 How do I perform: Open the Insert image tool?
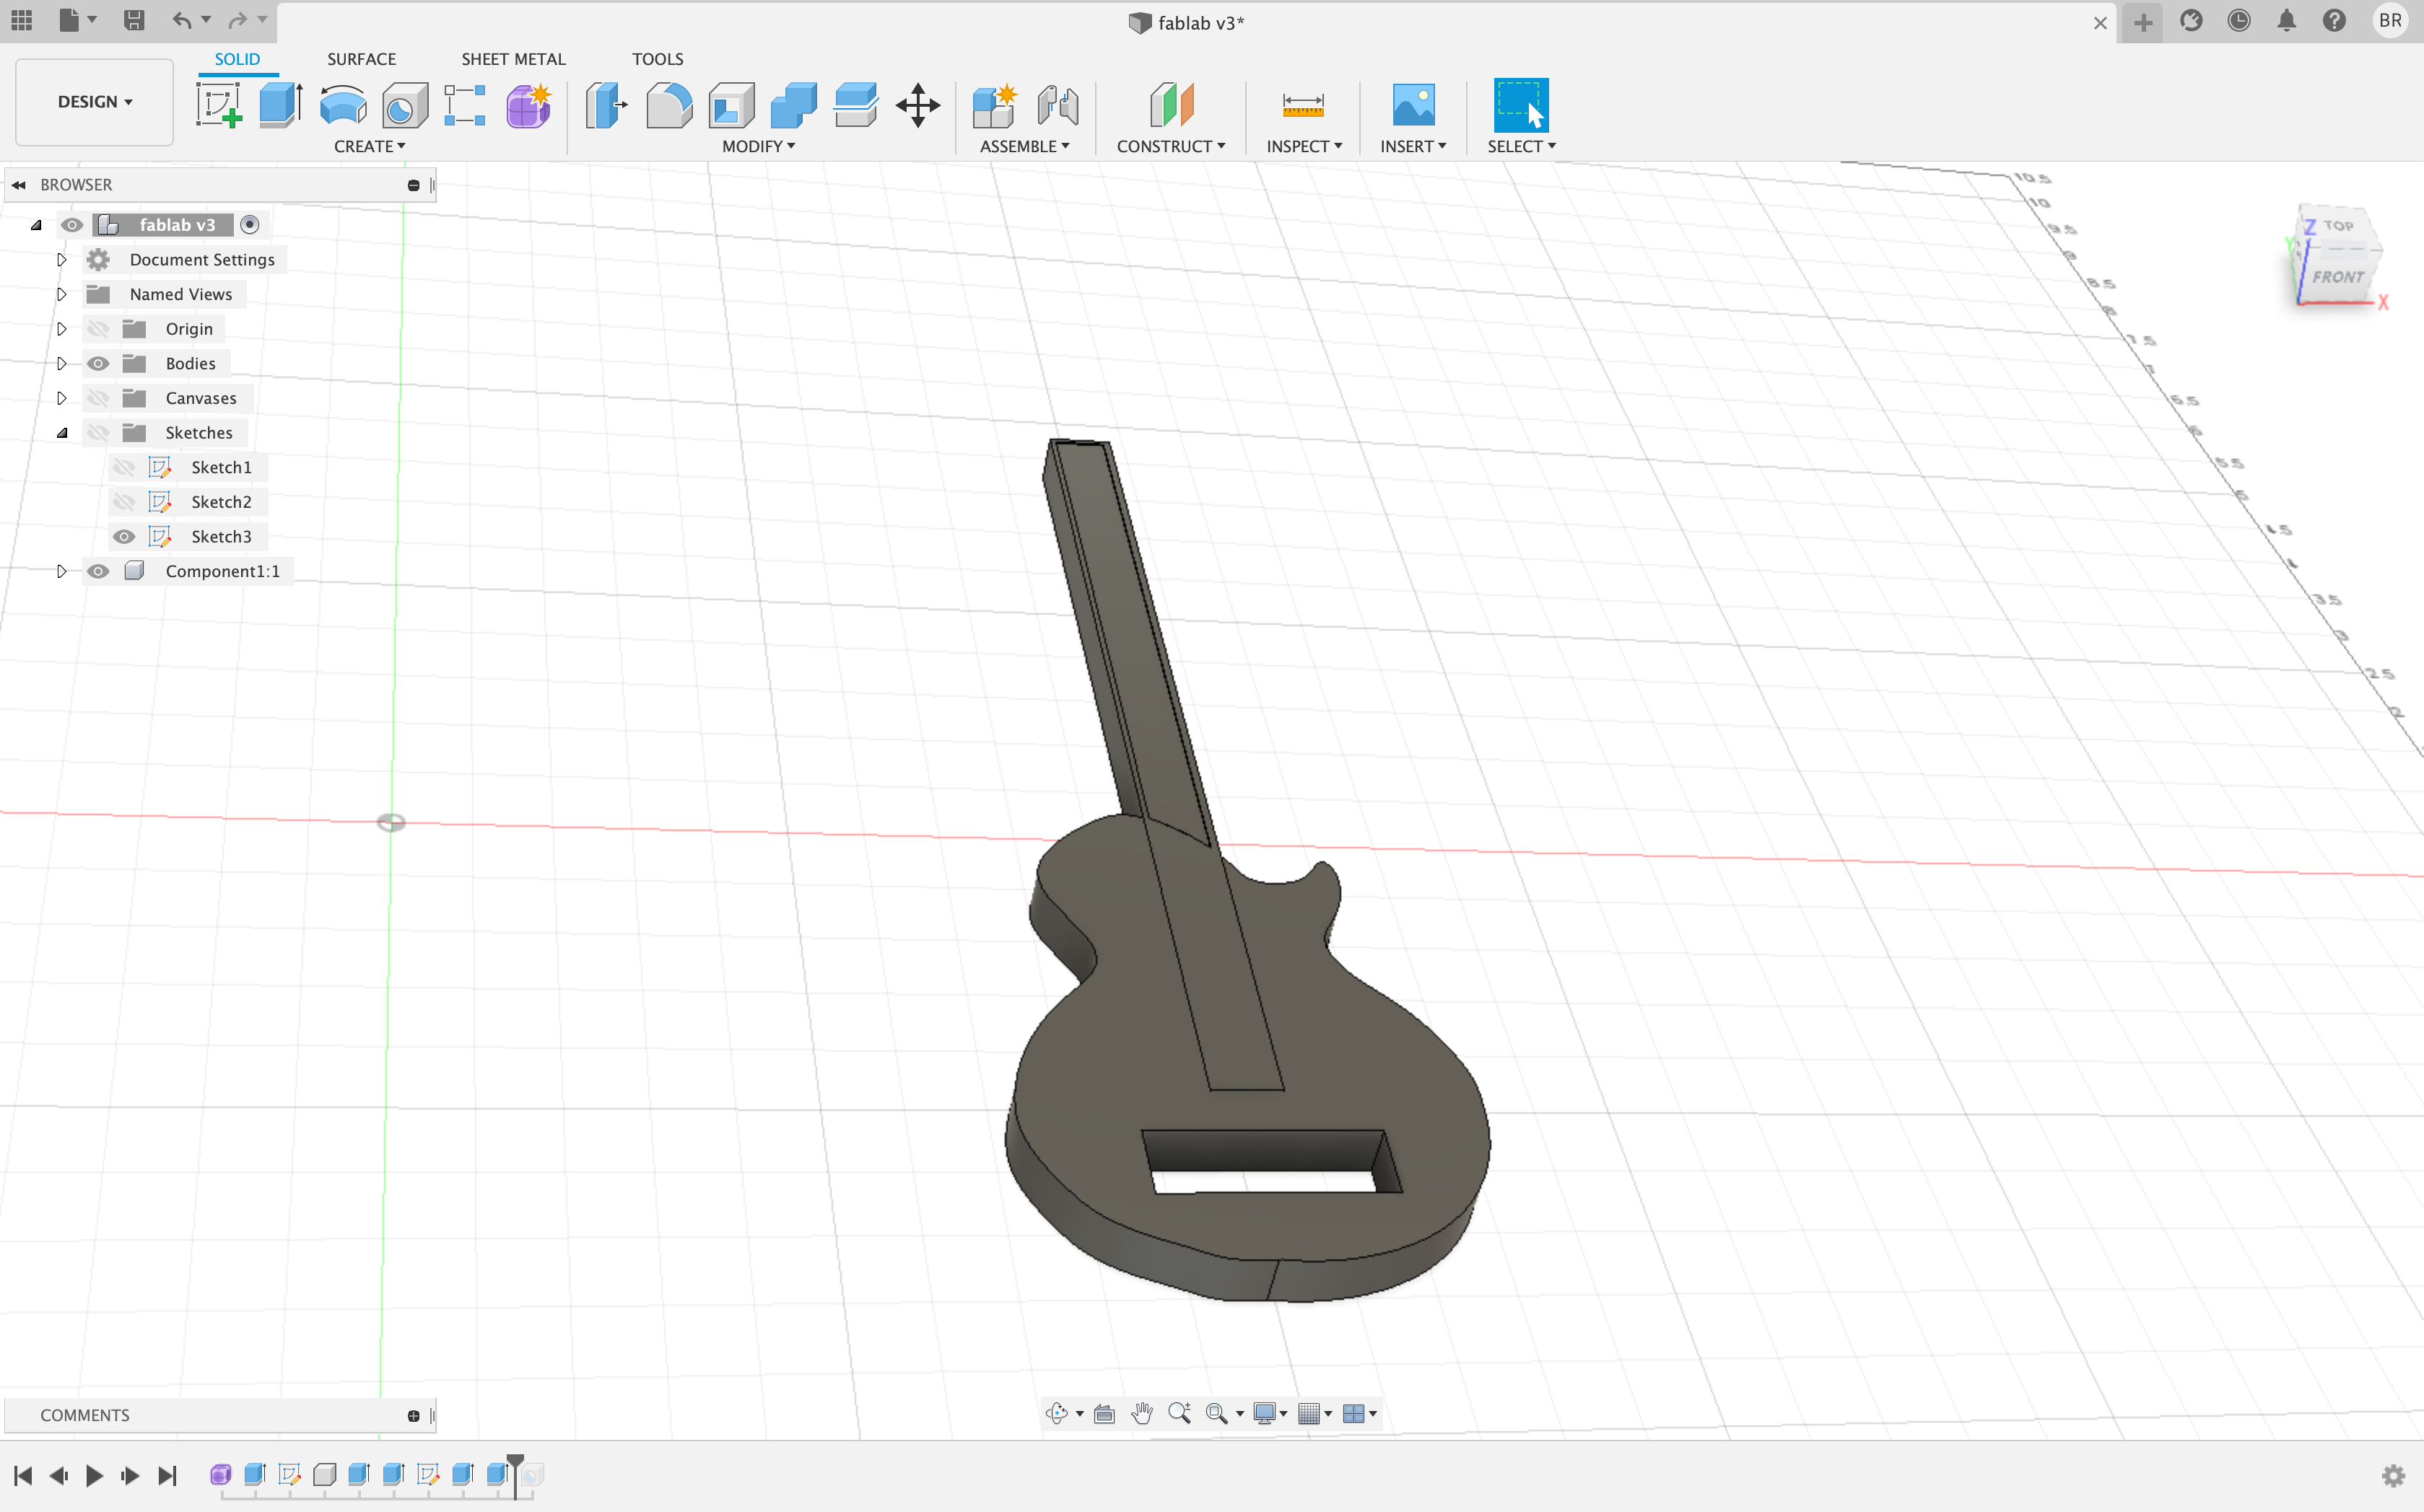click(1413, 105)
